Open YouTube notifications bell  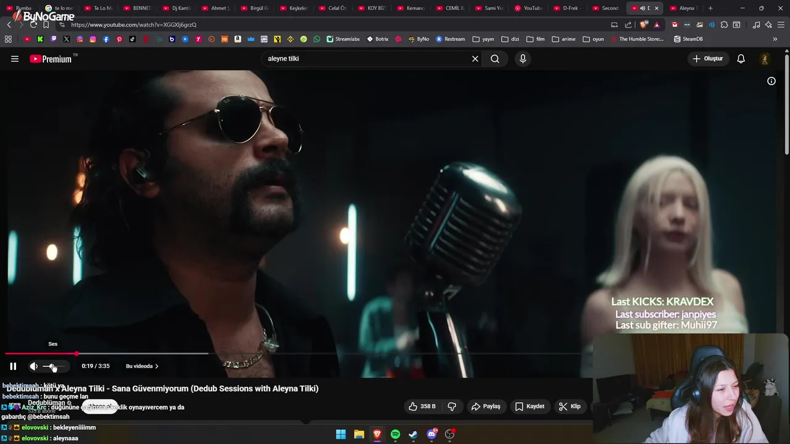click(x=741, y=59)
